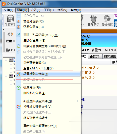Viewport: 117px width, 134px height.
Task: Open the 帮助(H) menu
Action: [76, 10]
